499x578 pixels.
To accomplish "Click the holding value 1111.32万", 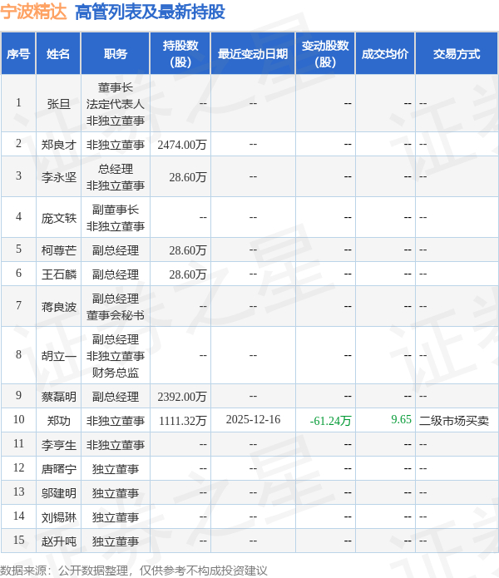I will pyautogui.click(x=183, y=421).
